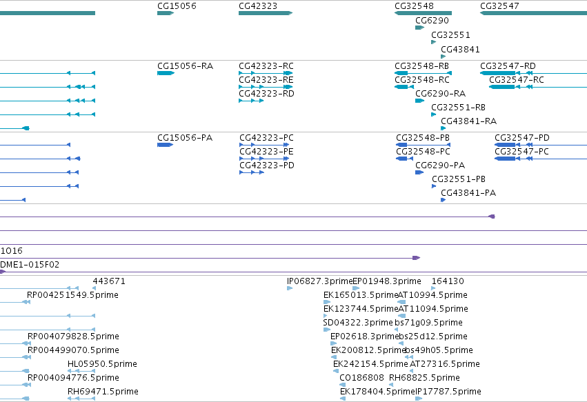Viewport: 587px width, 402px height.
Task: Click EST bs25d12.5prime
Action: coord(433,336)
